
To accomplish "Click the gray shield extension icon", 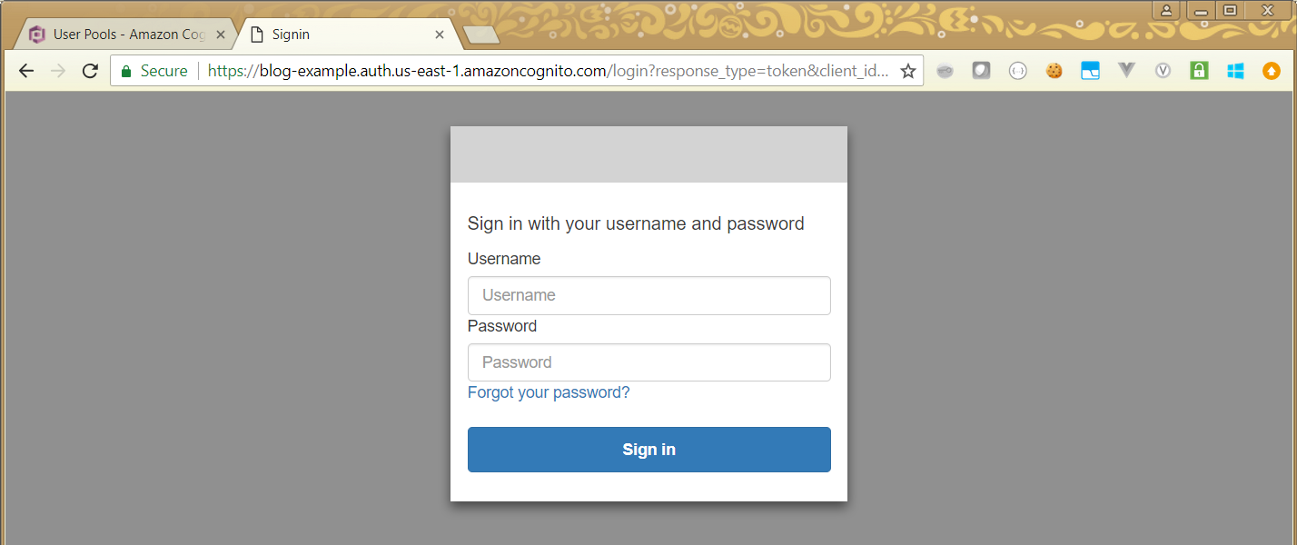I will (x=981, y=71).
